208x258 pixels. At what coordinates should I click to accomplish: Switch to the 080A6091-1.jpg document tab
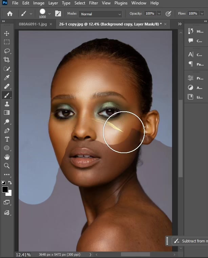tap(33, 24)
